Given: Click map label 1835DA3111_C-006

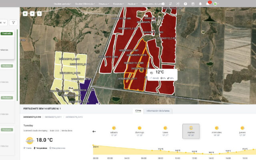Looking at the screenshot, I should tap(108, 57).
